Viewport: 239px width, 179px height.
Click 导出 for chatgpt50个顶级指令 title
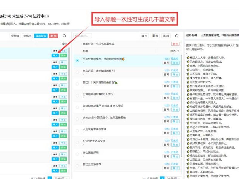[175, 121]
